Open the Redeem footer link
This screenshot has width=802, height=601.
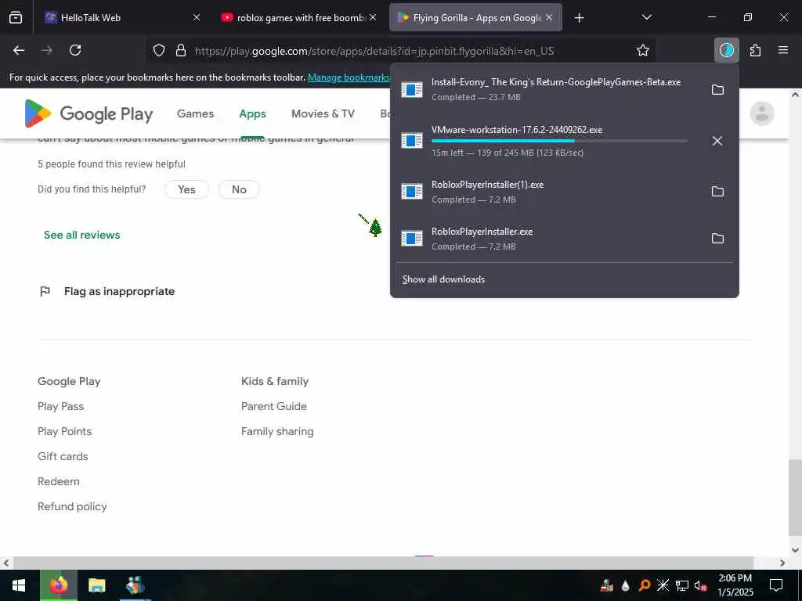(x=58, y=481)
